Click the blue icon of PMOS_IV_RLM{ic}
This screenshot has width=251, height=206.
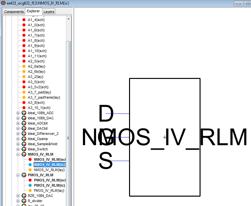coord(30,185)
